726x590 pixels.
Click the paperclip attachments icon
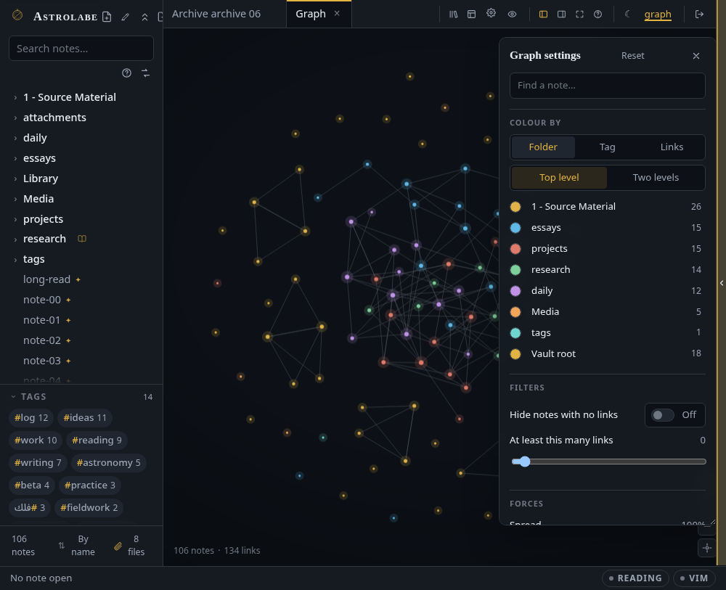[x=118, y=546]
